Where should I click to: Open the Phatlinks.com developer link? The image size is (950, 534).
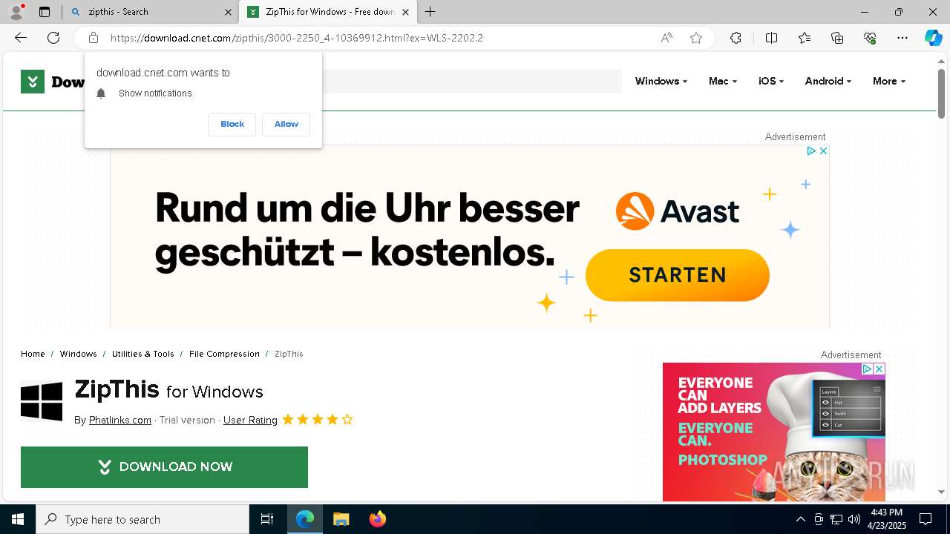[x=120, y=420]
